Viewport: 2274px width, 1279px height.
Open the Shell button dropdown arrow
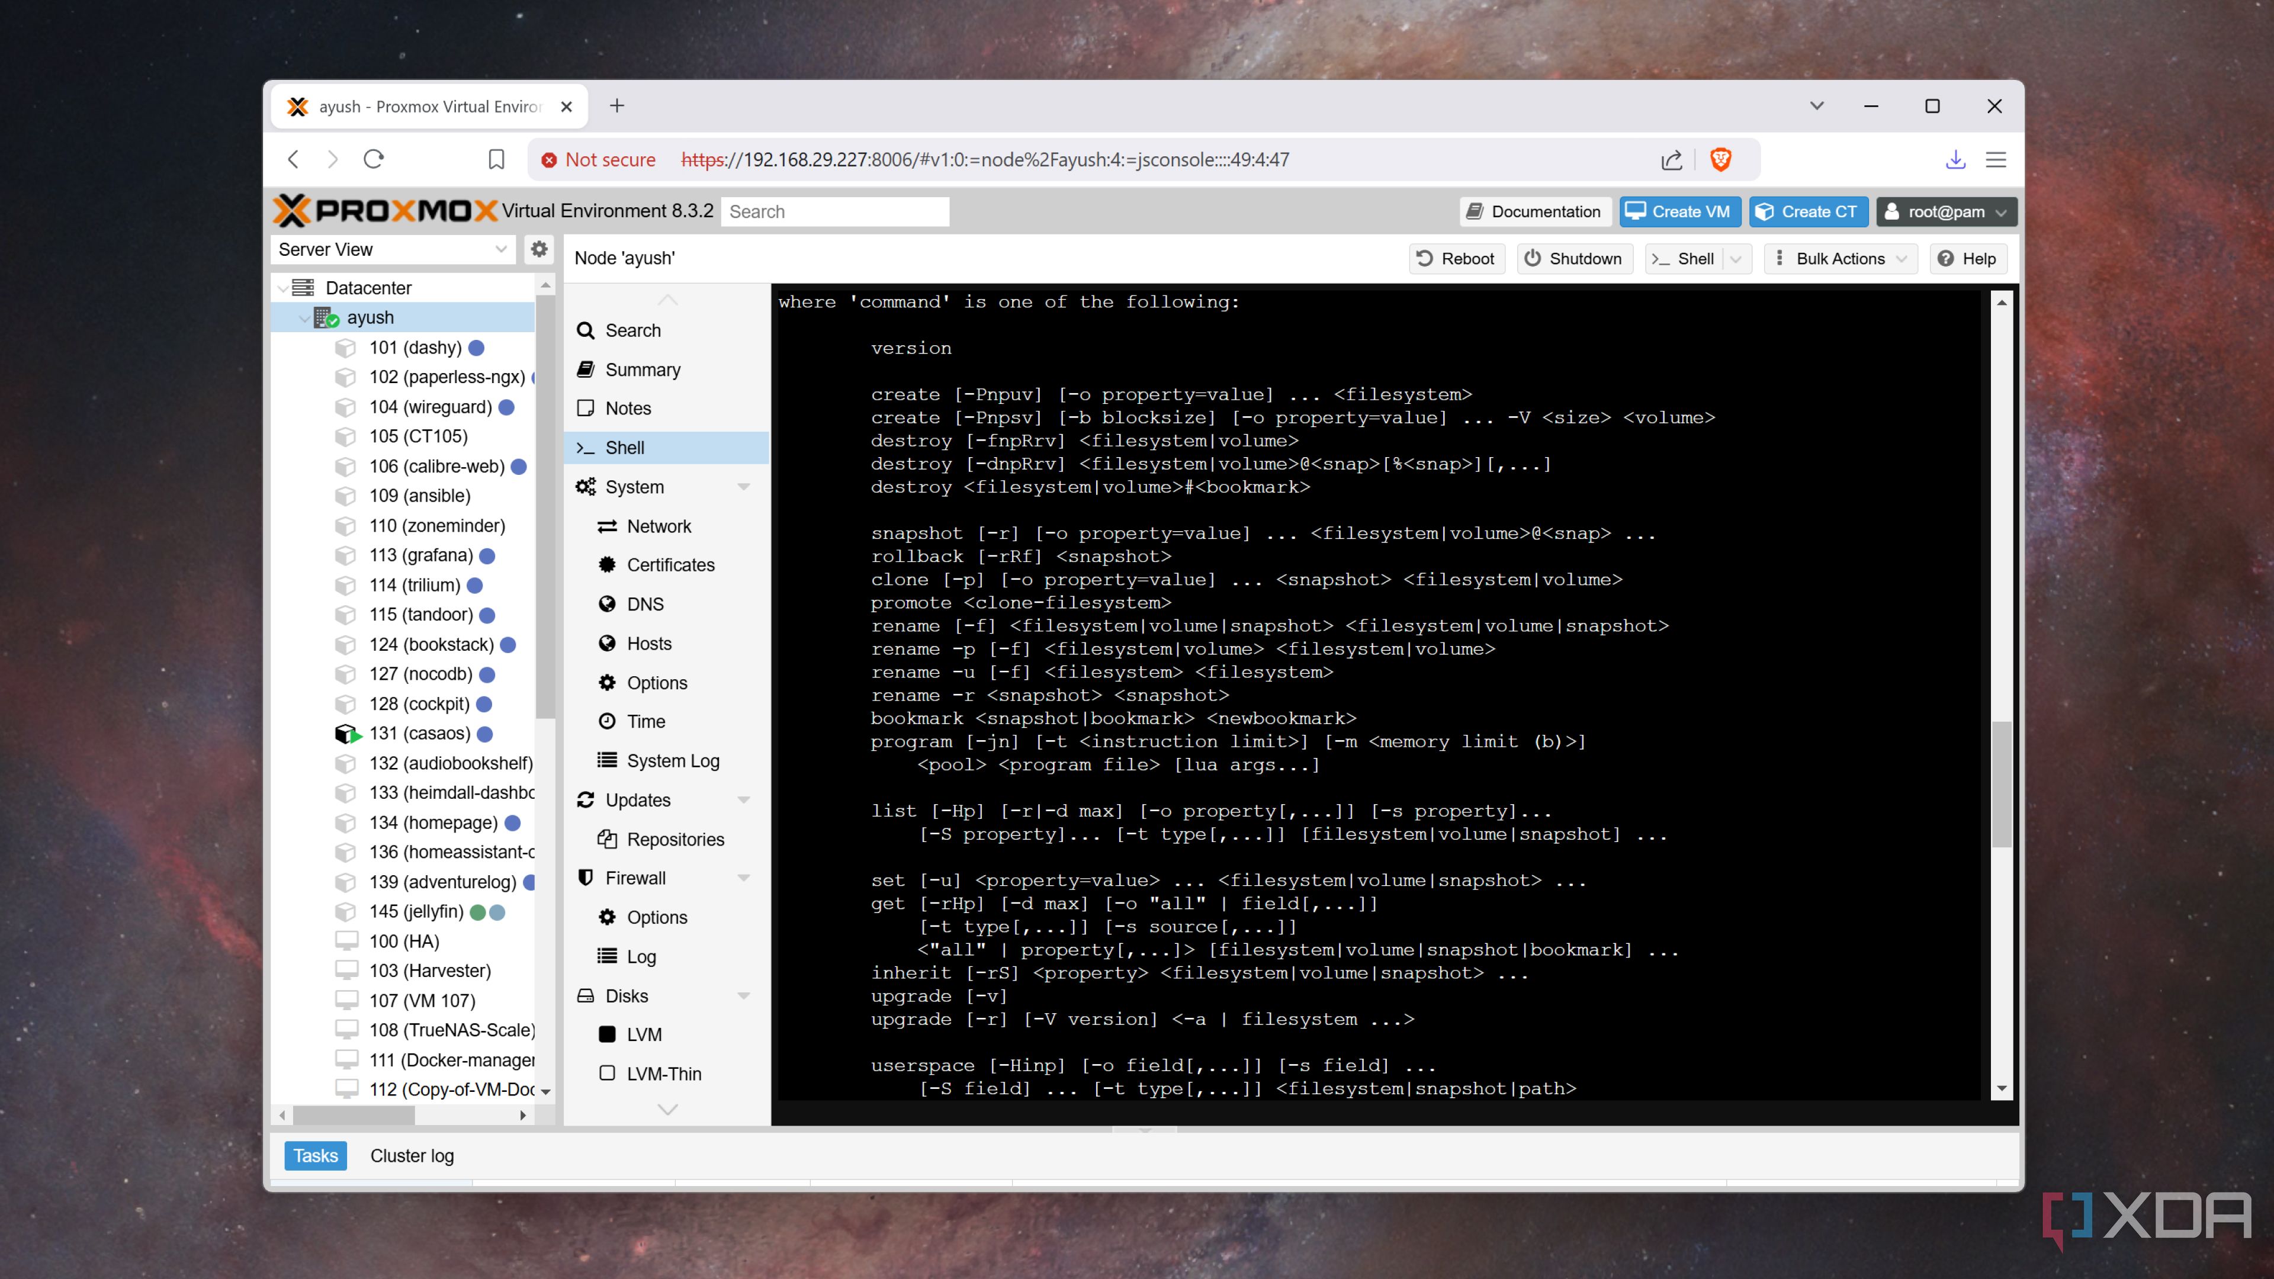tap(1736, 259)
